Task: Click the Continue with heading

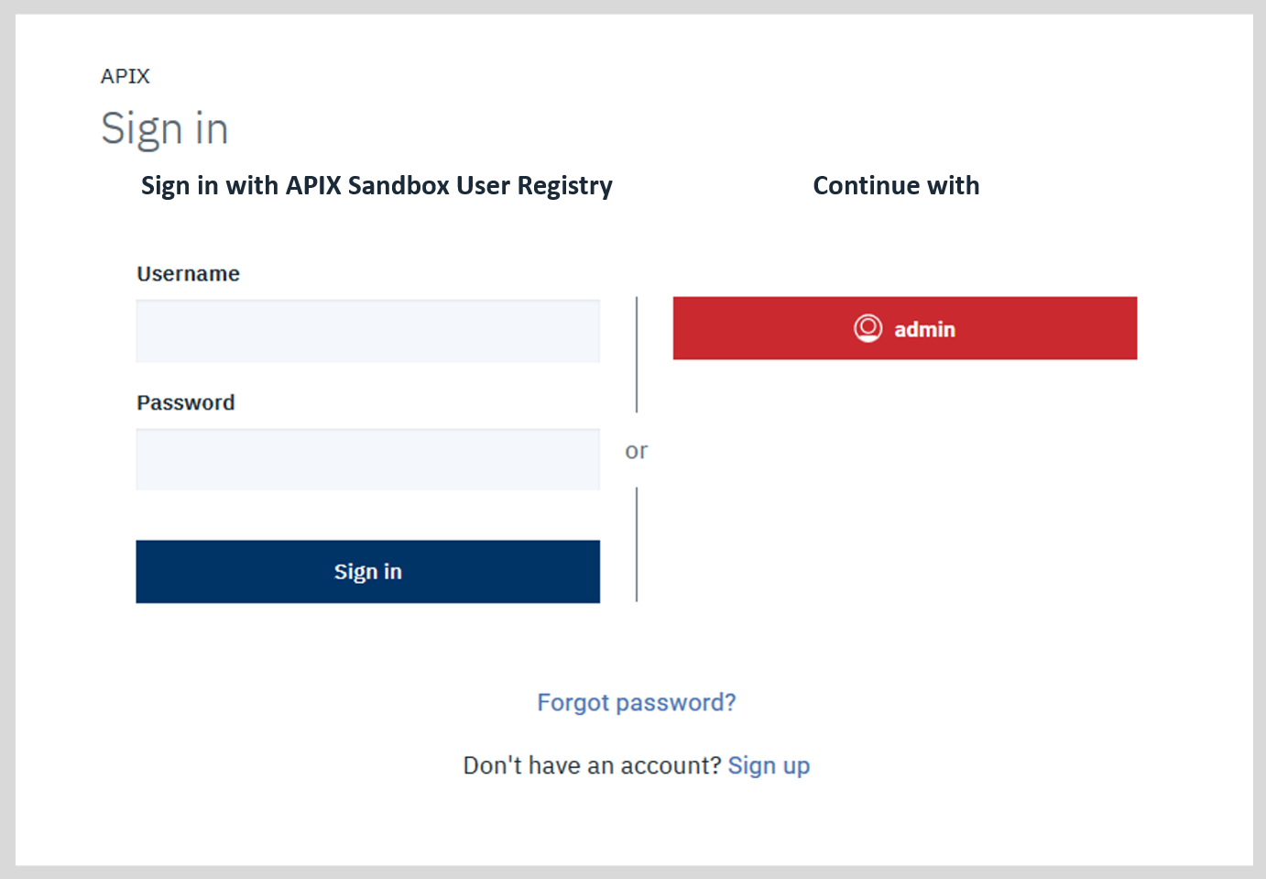Action: coord(896,186)
